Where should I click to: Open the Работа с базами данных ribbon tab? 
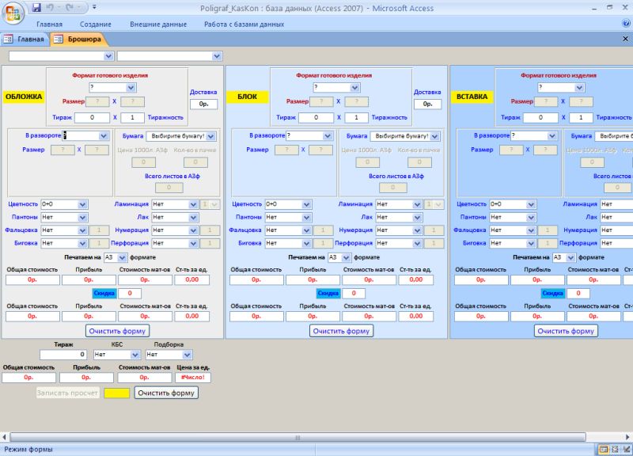coord(244,25)
